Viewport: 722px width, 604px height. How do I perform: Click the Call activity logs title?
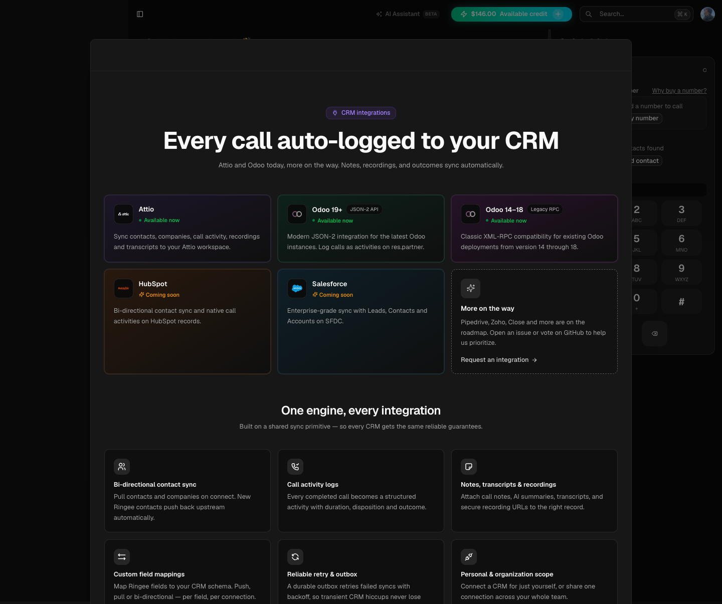(x=313, y=485)
